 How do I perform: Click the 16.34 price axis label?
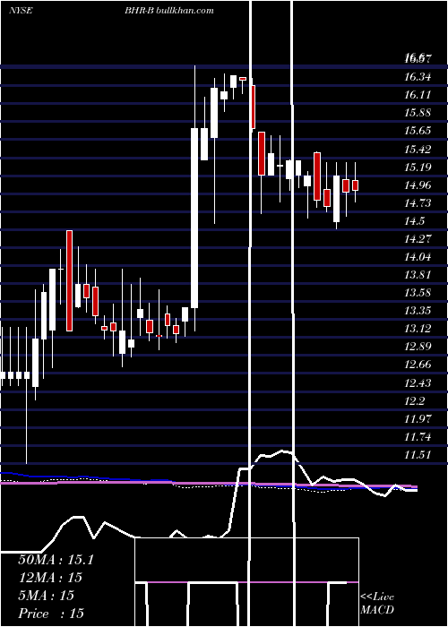(x=418, y=77)
